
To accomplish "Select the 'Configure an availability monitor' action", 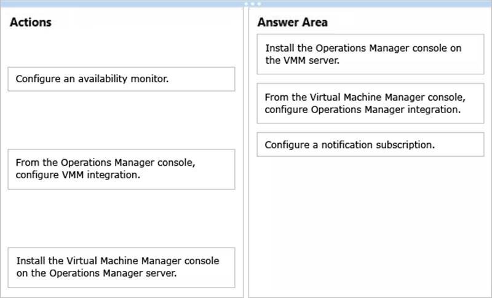I will (121, 79).
